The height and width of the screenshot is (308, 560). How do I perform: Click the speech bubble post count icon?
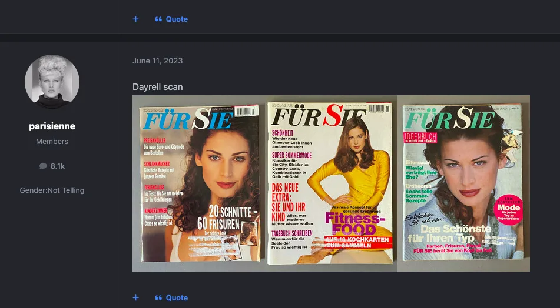pos(43,166)
